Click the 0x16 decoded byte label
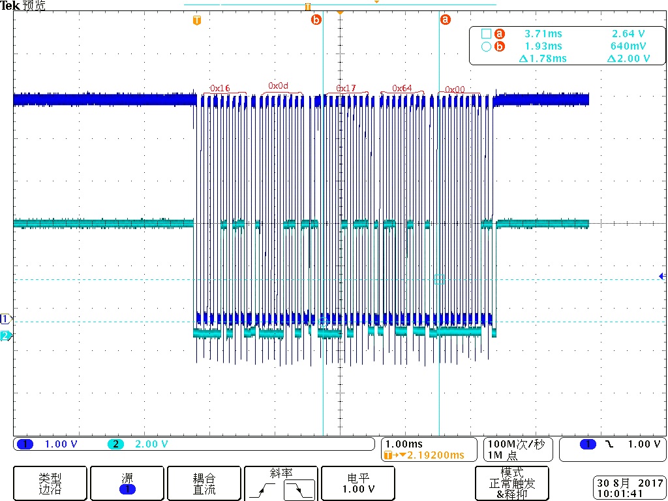 pos(219,88)
